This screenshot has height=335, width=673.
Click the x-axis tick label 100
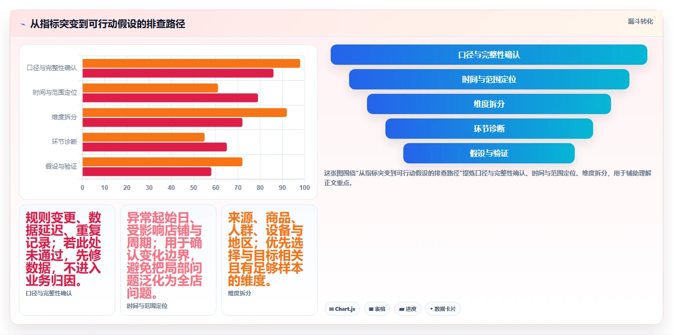(305, 188)
